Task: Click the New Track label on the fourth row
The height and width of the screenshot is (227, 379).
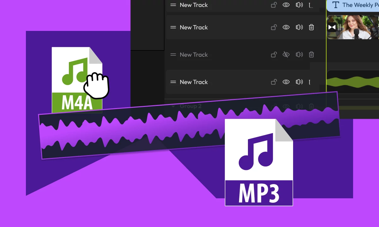Action: click(x=194, y=82)
